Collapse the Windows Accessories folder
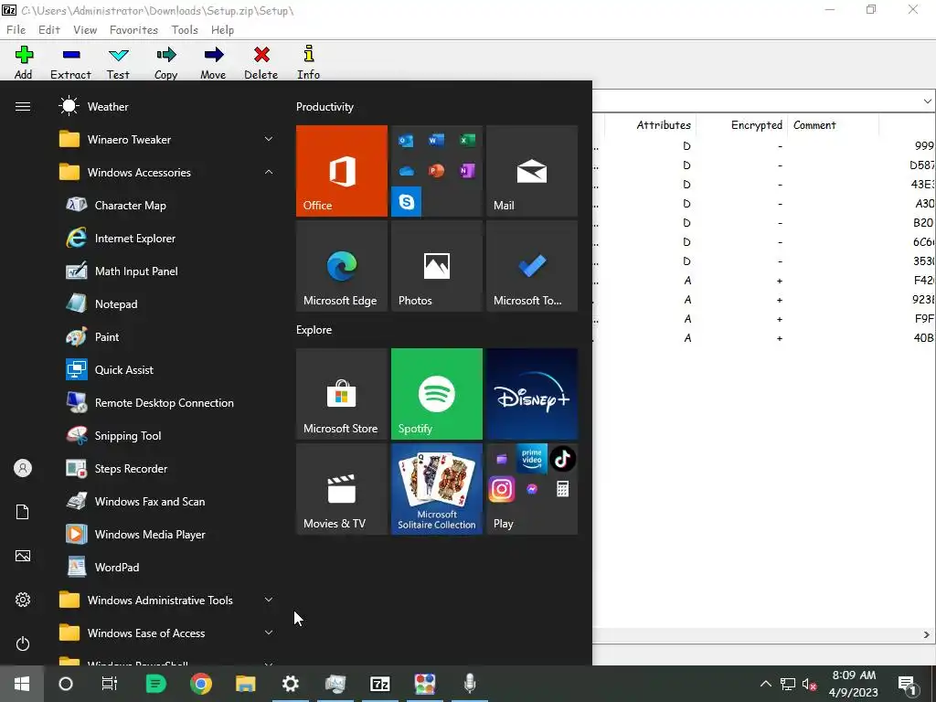Screen dimensions: 936x702 pyautogui.click(x=167, y=173)
